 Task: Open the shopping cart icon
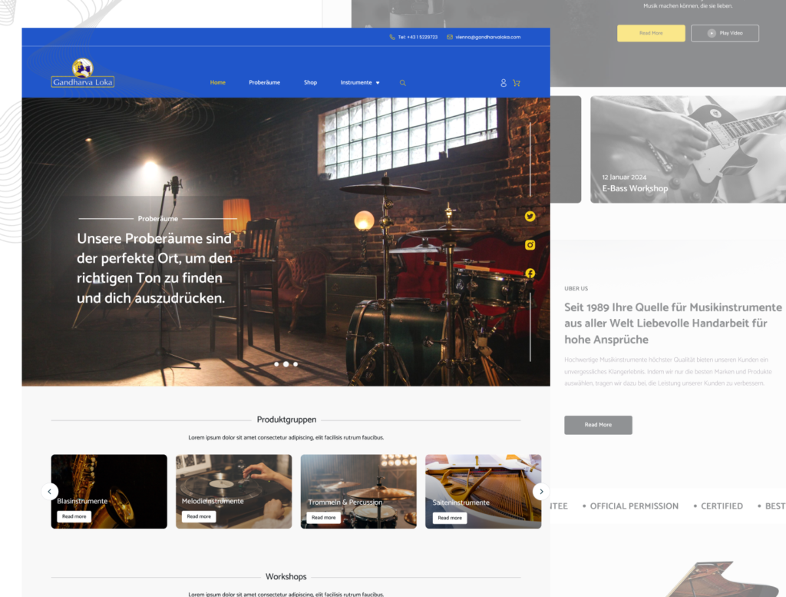coord(517,83)
